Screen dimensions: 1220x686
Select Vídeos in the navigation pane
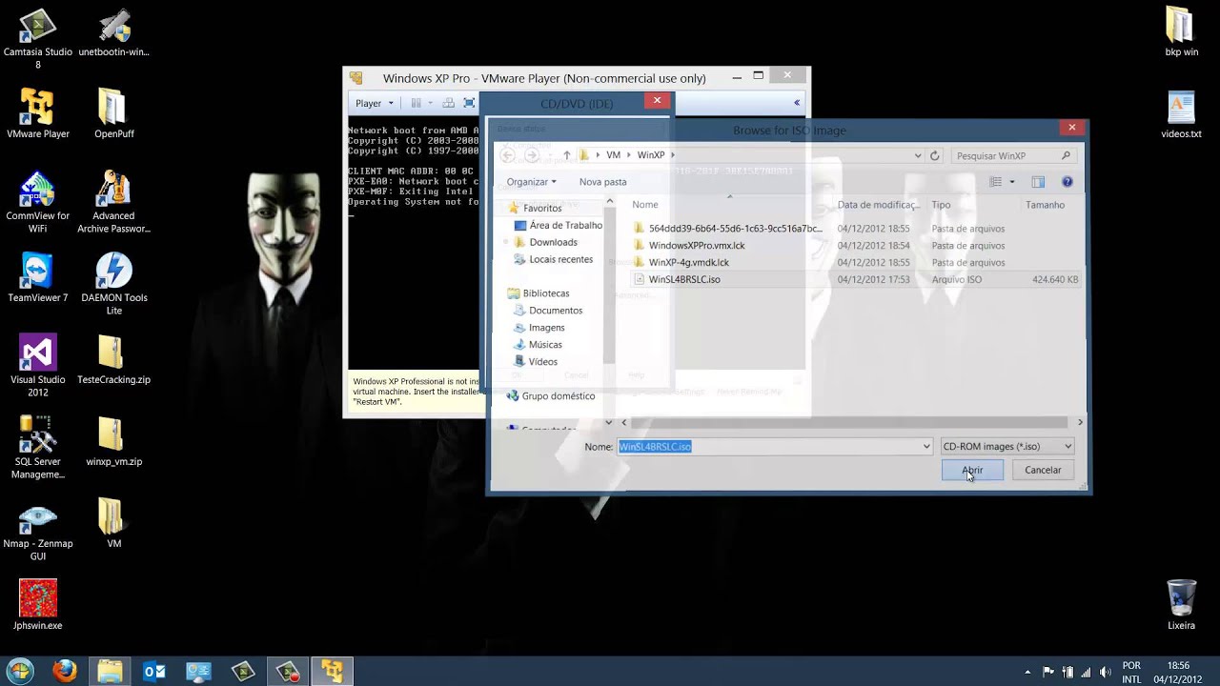point(536,362)
